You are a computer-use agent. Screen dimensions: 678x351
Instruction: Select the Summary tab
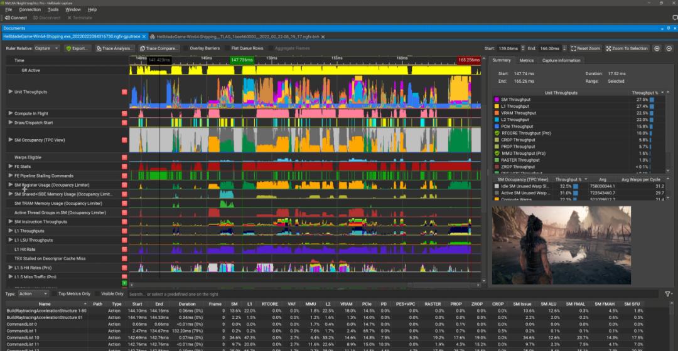502,60
